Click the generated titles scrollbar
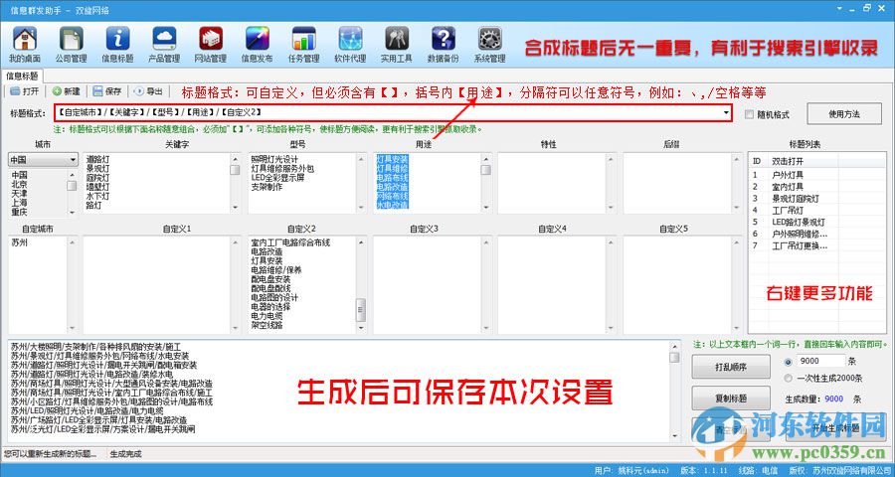This screenshot has height=477, width=895. [674, 391]
